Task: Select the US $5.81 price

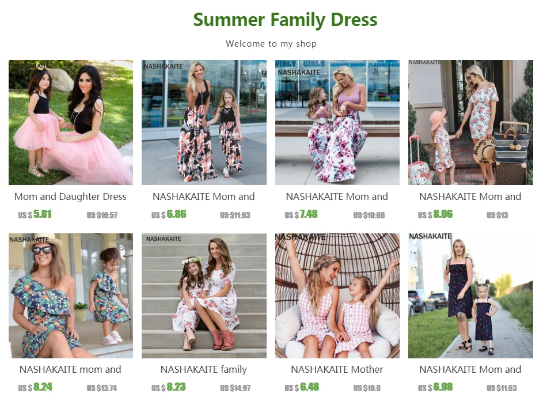Action: 35,214
